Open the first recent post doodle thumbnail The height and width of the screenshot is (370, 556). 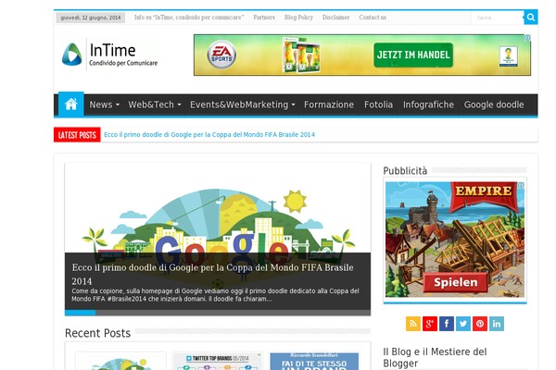(120, 361)
